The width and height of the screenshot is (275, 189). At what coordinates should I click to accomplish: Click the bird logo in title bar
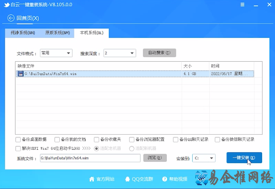pyautogui.click(x=7, y=5)
